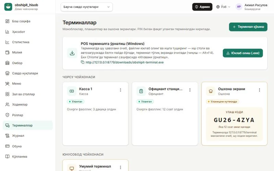This screenshot has width=274, height=171.
Task: Click the Обуна card icon
Action: point(7,146)
